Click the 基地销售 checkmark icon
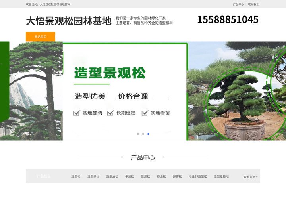 coord(77,113)
